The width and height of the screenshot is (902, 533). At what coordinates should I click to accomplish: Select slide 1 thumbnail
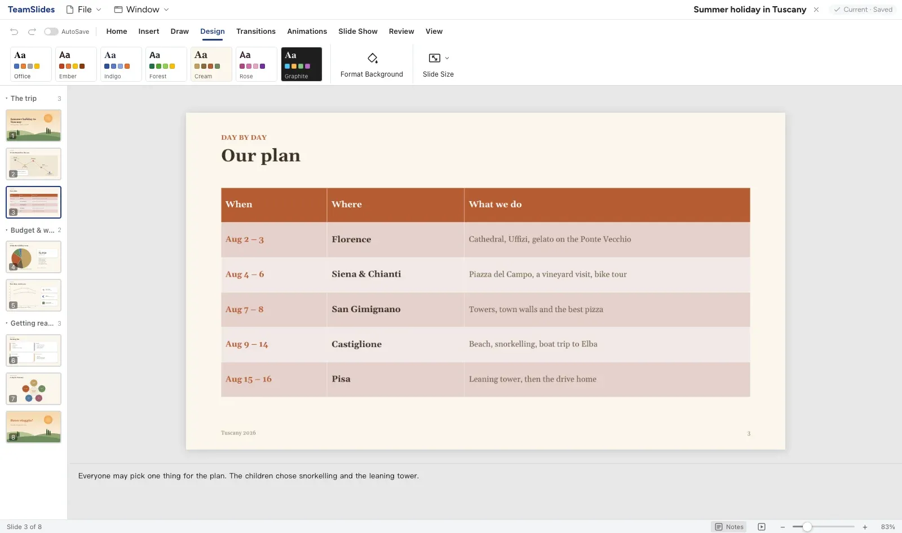33,126
